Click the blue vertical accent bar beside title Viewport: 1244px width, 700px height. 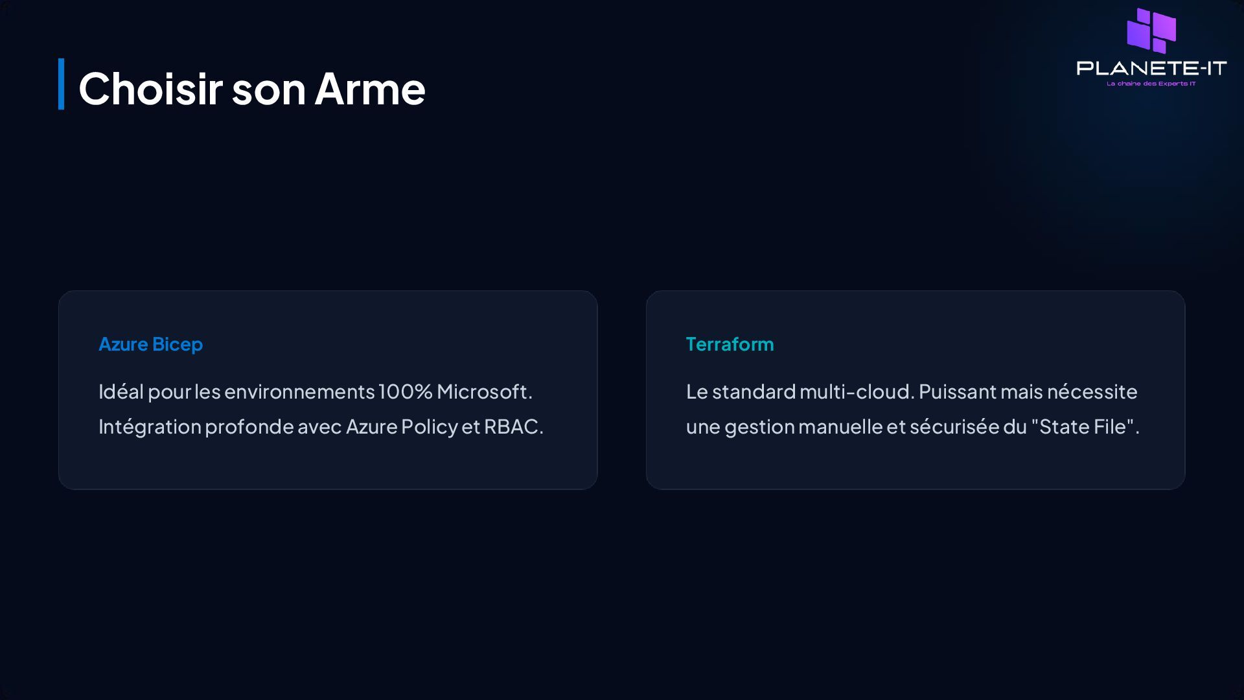(62, 84)
